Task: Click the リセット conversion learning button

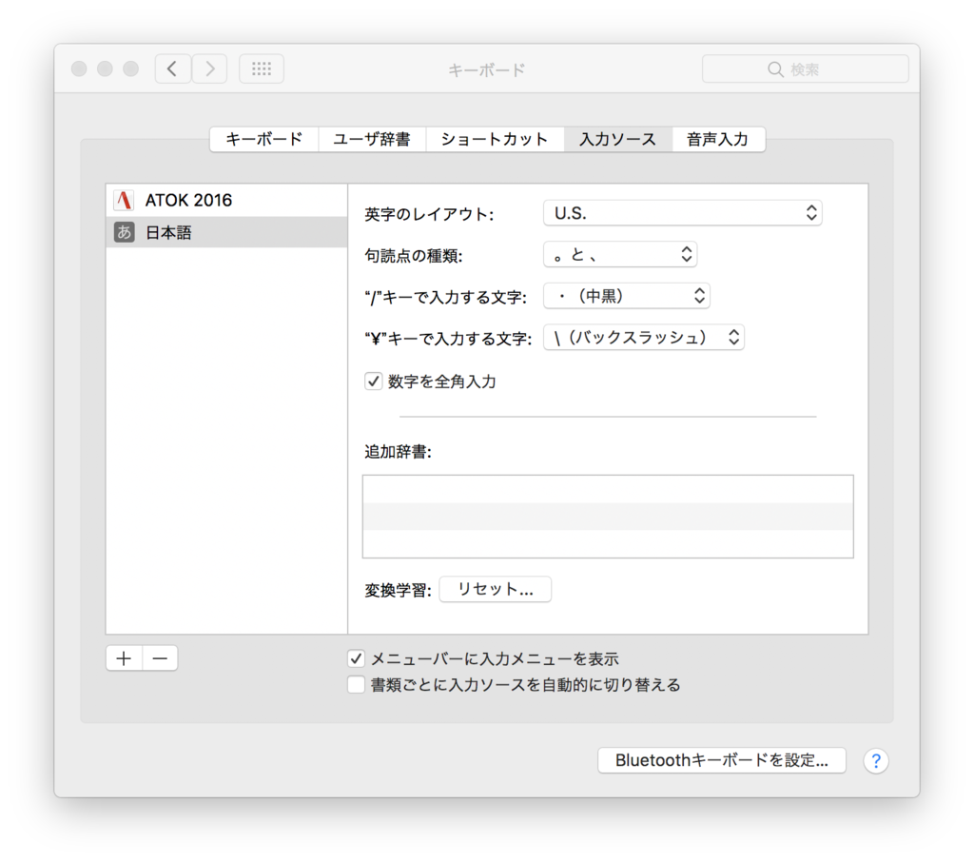Action: pos(495,588)
